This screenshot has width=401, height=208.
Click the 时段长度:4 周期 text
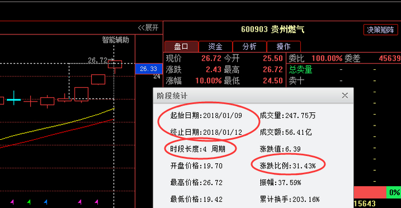pyautogui.click(x=198, y=149)
